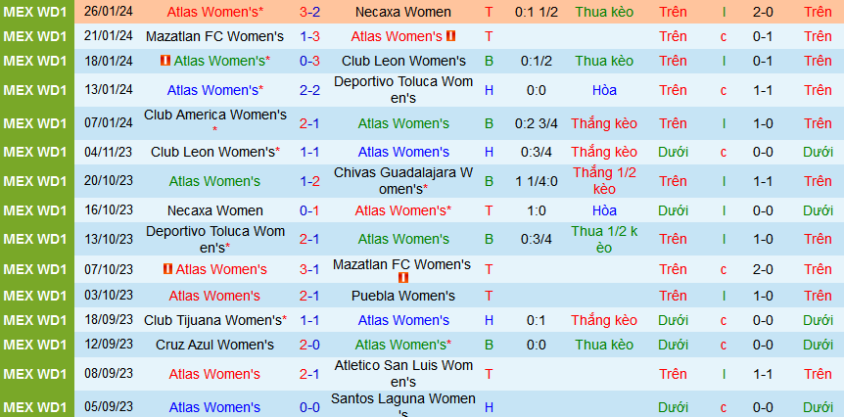Open Necaxa Women home team on 16/10/23

pos(214,210)
